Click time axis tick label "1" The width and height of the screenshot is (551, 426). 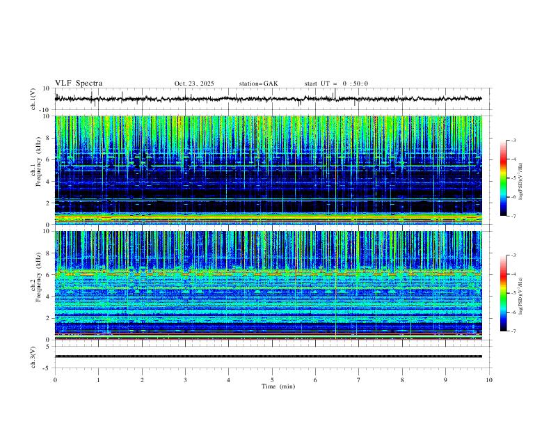(x=98, y=380)
